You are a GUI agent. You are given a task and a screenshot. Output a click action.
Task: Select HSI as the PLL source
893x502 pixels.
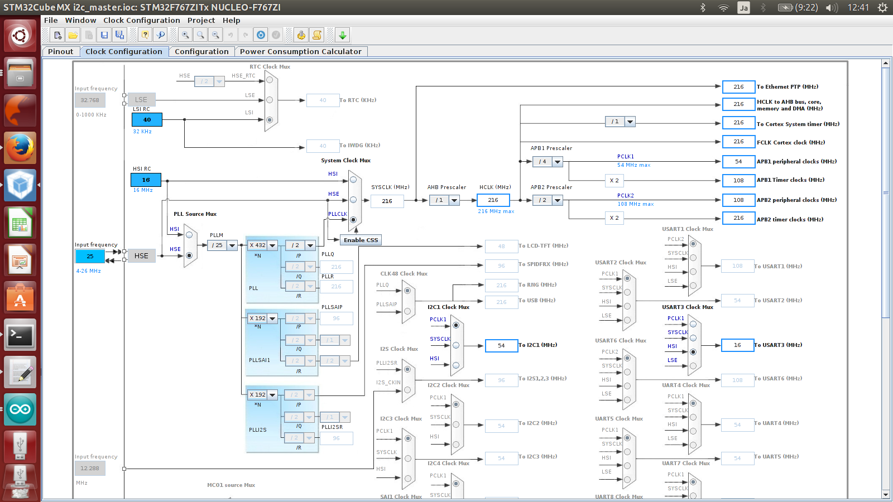point(189,235)
